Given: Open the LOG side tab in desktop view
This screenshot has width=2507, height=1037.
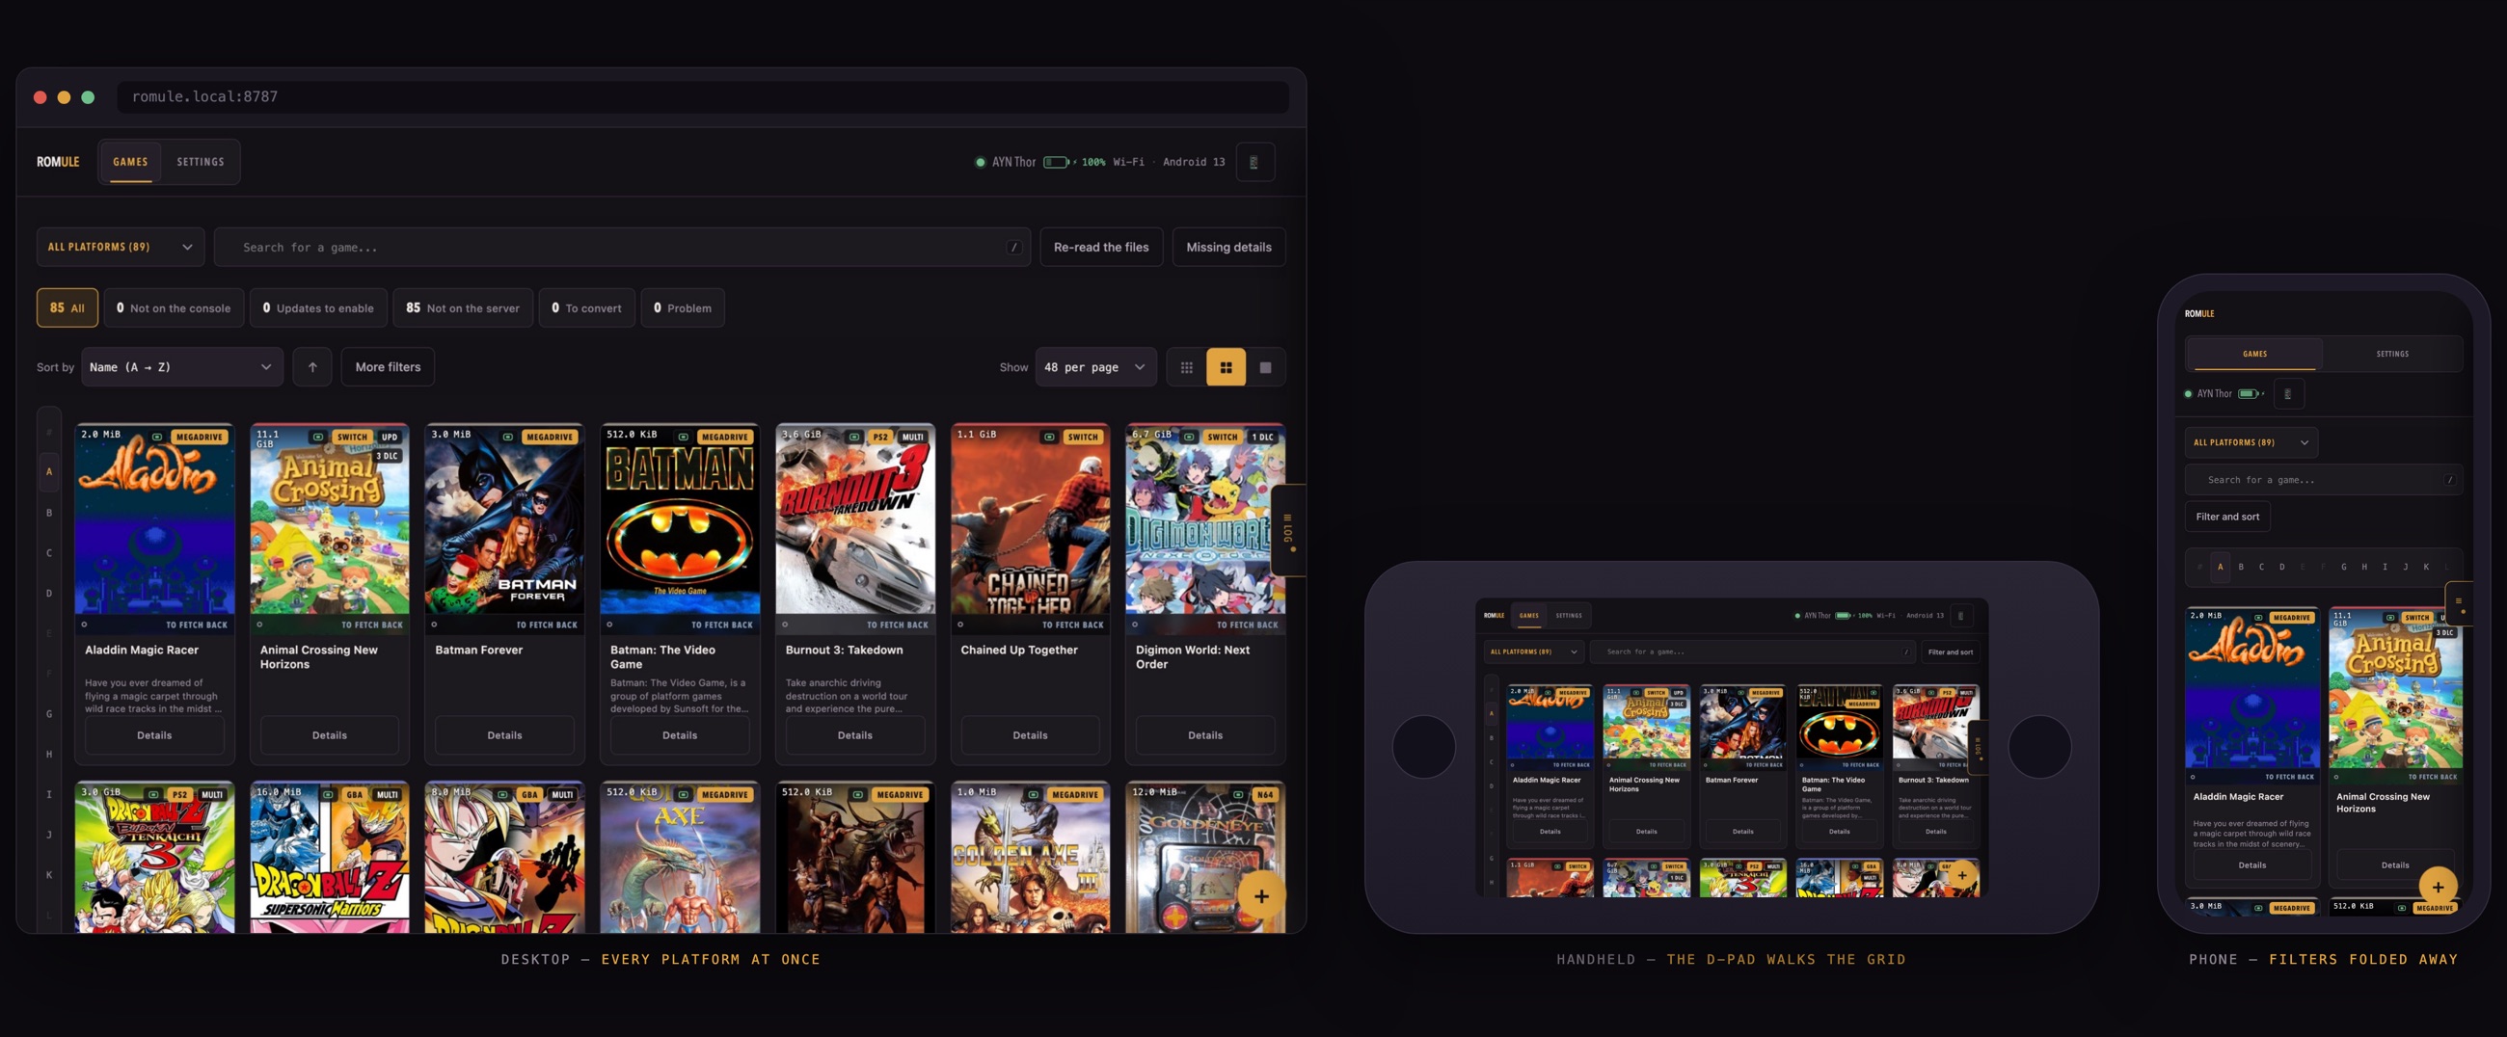Looking at the screenshot, I should (1288, 530).
